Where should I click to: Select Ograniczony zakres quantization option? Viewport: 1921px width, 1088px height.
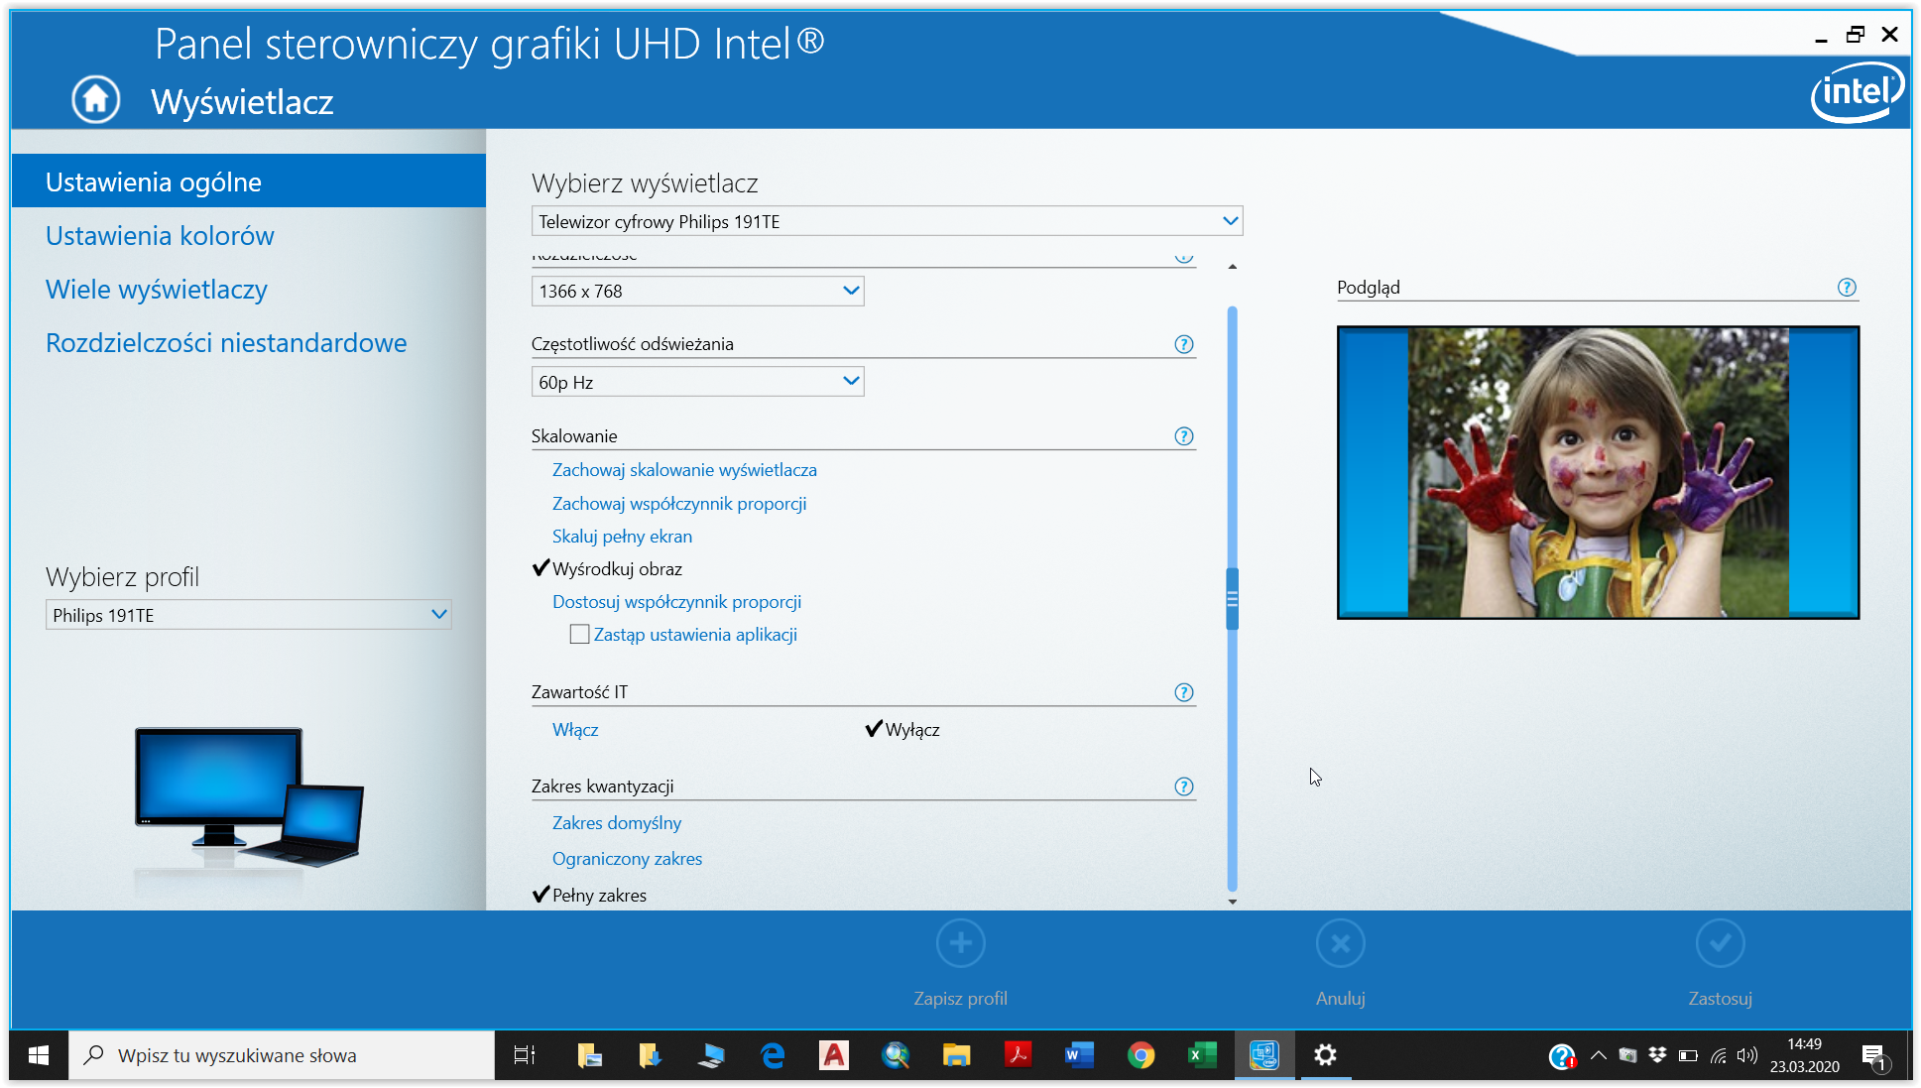pos(627,859)
